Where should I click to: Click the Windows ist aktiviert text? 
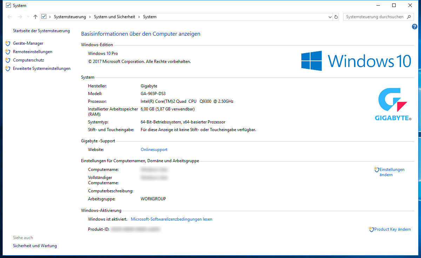coord(108,219)
